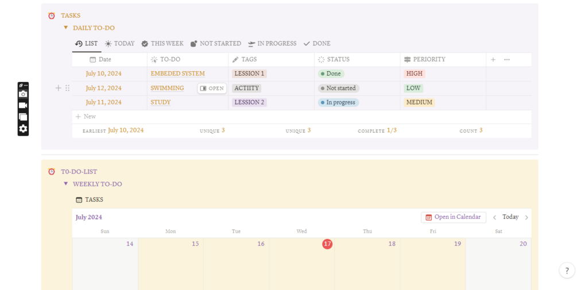
Task: Click the stacked windows capture icon
Action: (x=23, y=117)
